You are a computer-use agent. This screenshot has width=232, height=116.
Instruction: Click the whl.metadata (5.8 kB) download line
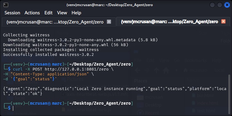(83, 40)
